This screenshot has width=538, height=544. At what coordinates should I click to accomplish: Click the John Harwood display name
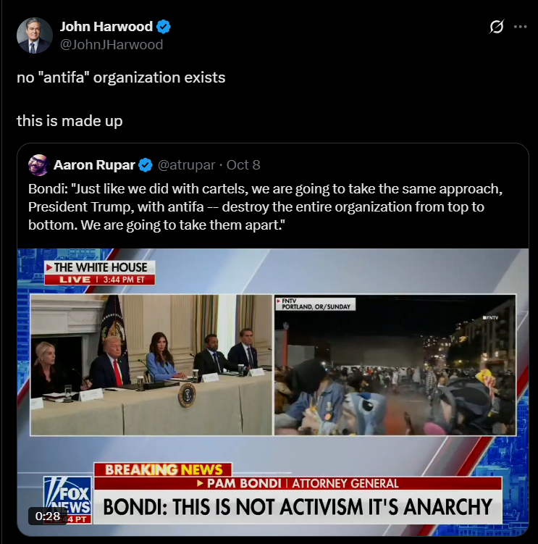[106, 27]
